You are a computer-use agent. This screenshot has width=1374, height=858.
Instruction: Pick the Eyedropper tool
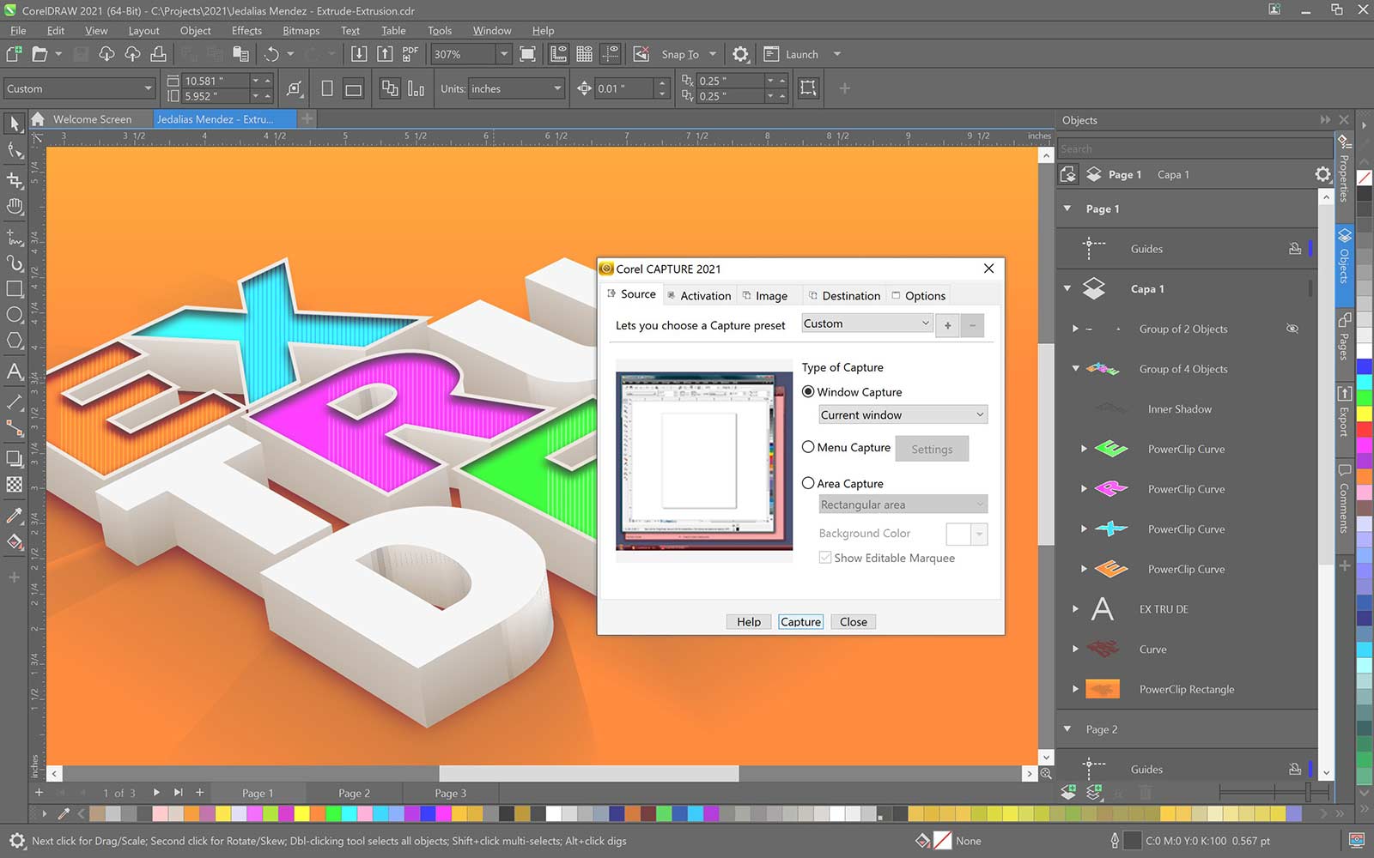[x=15, y=515]
